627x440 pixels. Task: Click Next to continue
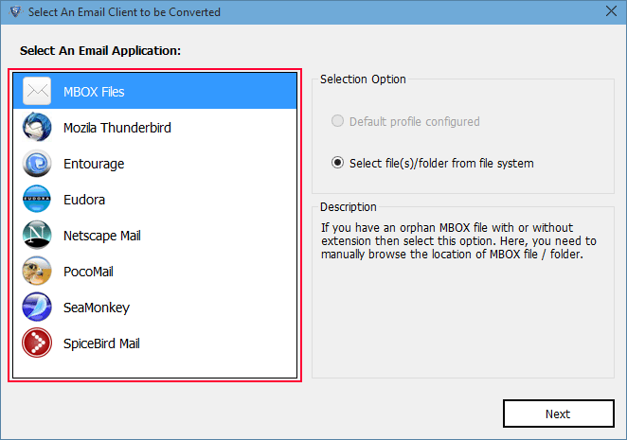point(558,414)
